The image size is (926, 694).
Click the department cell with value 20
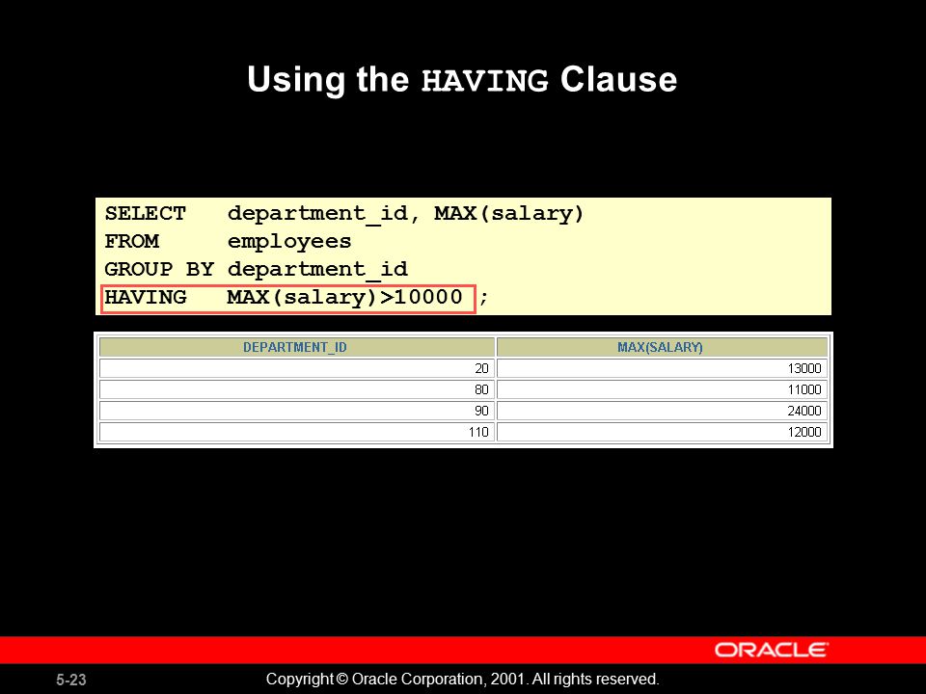(296, 368)
